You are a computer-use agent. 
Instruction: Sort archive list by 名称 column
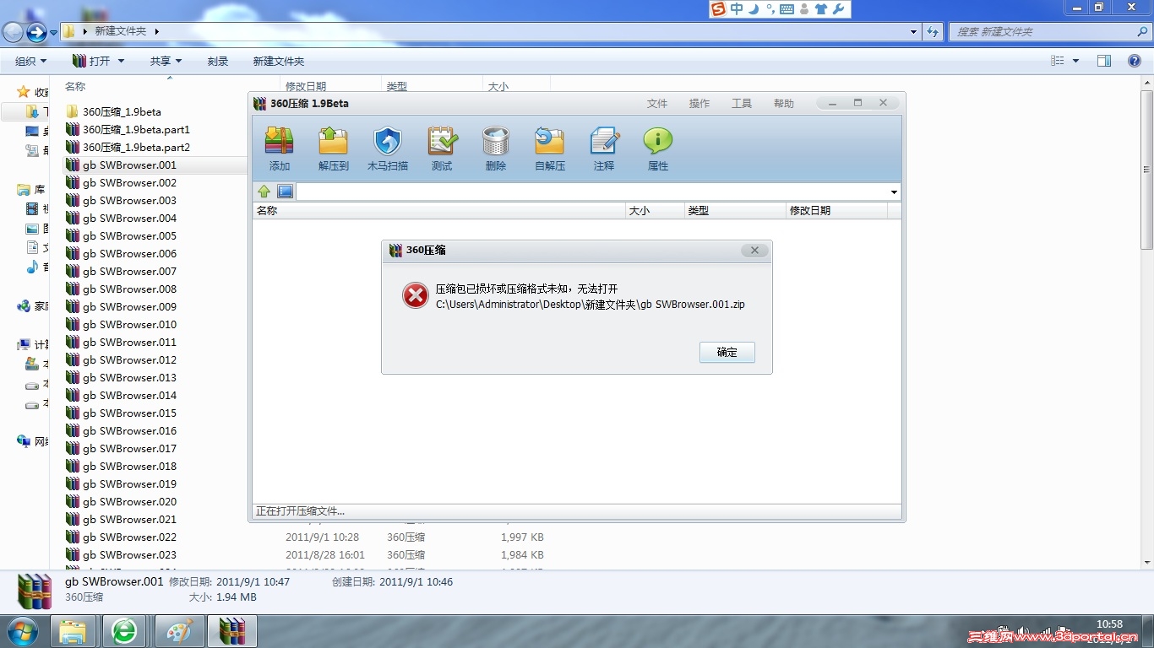[x=439, y=211]
